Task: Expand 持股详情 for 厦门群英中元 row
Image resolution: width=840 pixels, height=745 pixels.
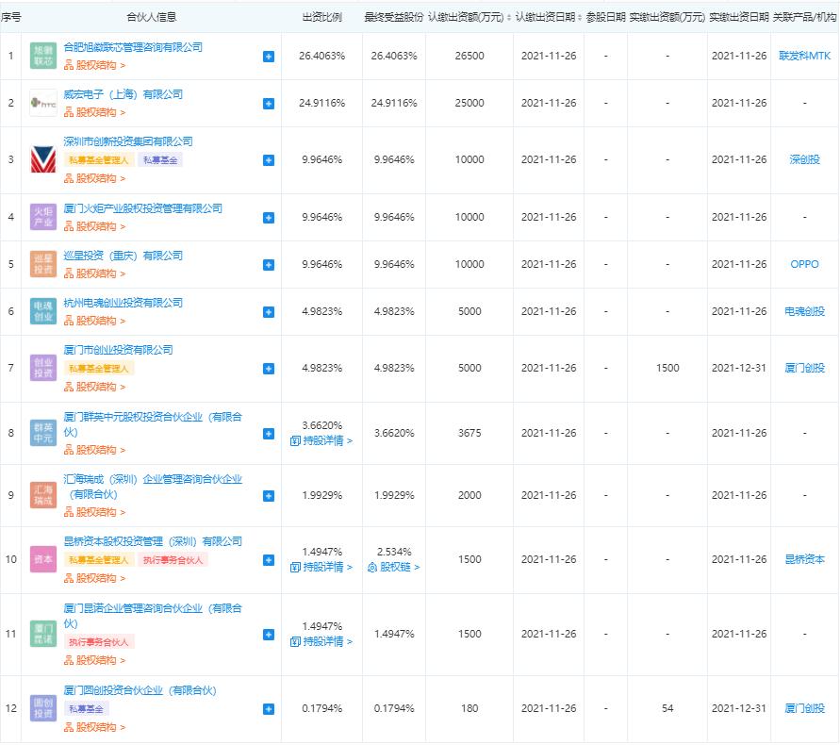Action: 321,440
